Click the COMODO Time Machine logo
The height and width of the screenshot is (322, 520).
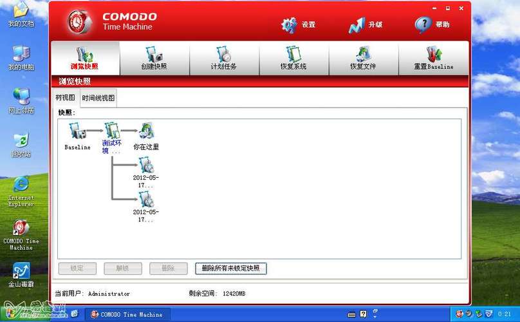[79, 22]
